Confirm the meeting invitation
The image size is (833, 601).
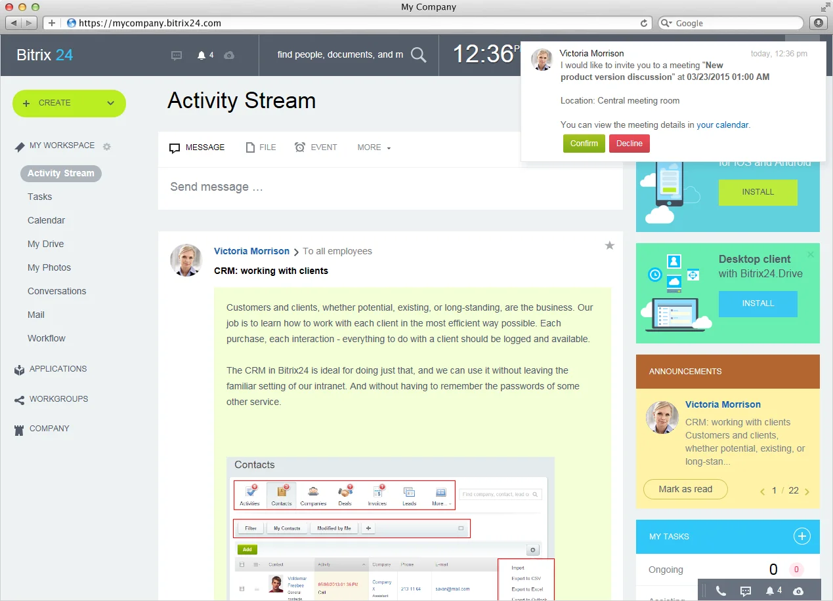coord(584,144)
